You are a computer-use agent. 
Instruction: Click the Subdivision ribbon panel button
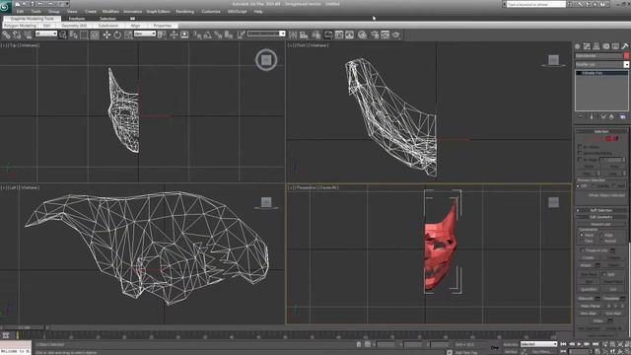108,26
